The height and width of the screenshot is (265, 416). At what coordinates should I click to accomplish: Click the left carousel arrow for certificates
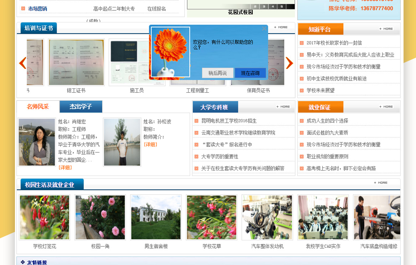click(x=22, y=63)
